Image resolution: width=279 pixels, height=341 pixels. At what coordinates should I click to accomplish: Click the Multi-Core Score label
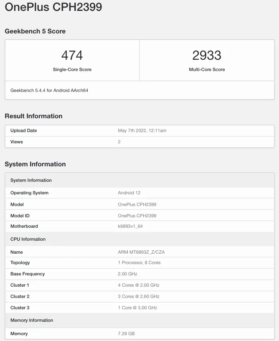pyautogui.click(x=207, y=69)
